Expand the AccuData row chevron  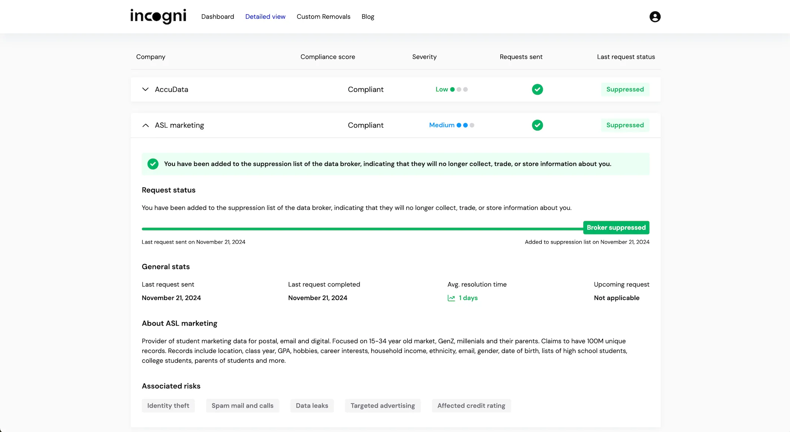tap(145, 89)
